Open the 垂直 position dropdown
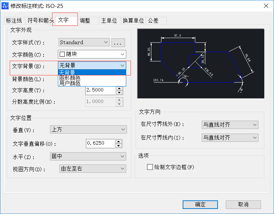This screenshot has height=214, width=274. point(88,129)
